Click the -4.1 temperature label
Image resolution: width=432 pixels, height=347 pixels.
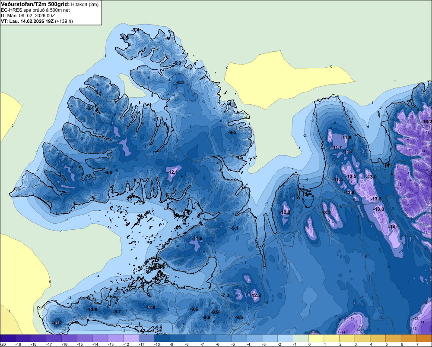pos(232,104)
